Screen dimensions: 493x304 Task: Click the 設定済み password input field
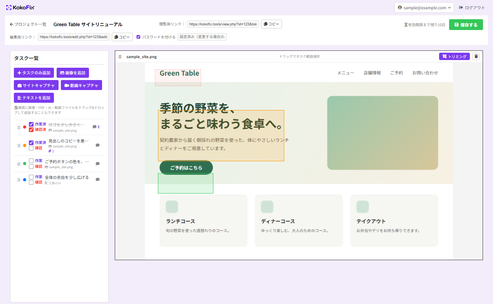(202, 37)
